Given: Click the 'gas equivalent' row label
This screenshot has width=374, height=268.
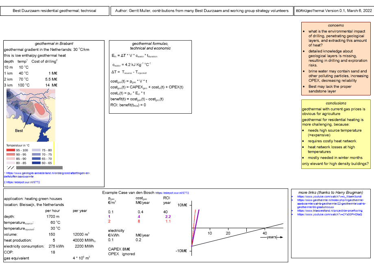Looking at the screenshot, I should point(16,258).
